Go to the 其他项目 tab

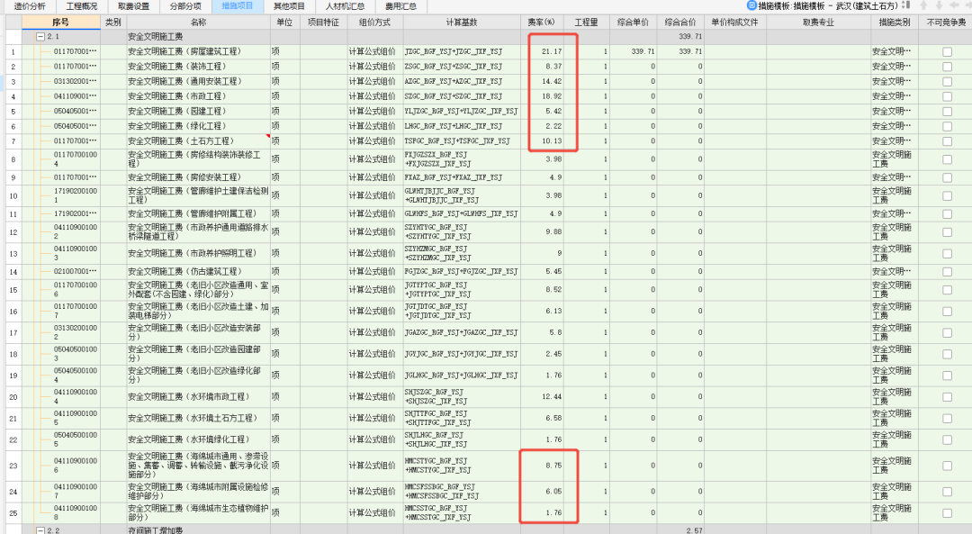click(289, 6)
